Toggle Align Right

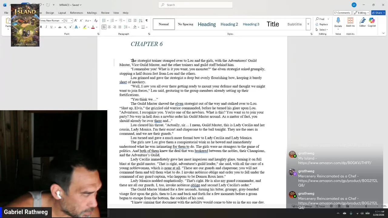point(114,27)
